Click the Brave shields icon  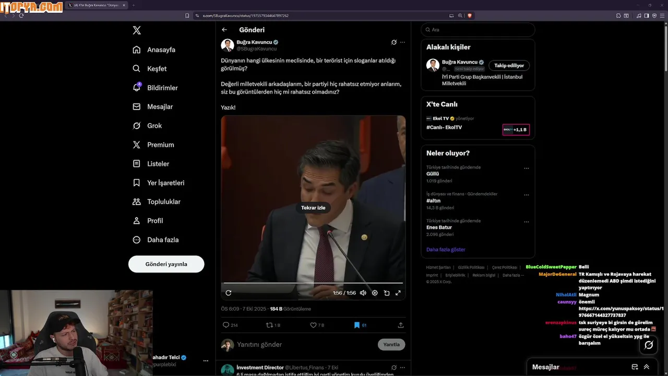point(469,16)
